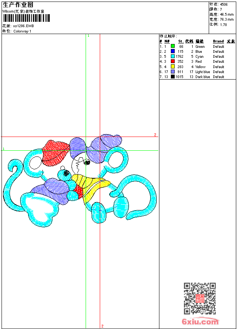Click the '6xiu.com' logo
Screen dimensions: 237x329
point(200,321)
